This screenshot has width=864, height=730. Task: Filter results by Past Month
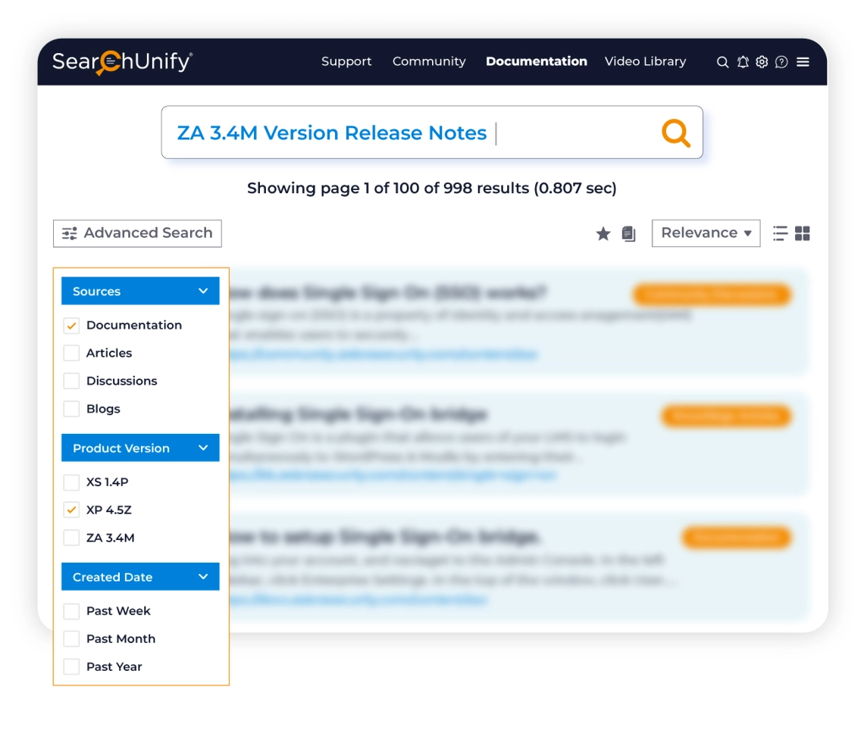pos(71,638)
